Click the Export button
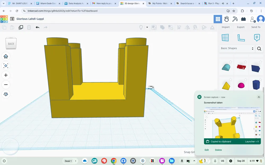This screenshot has width=265, height=165. 241,27
